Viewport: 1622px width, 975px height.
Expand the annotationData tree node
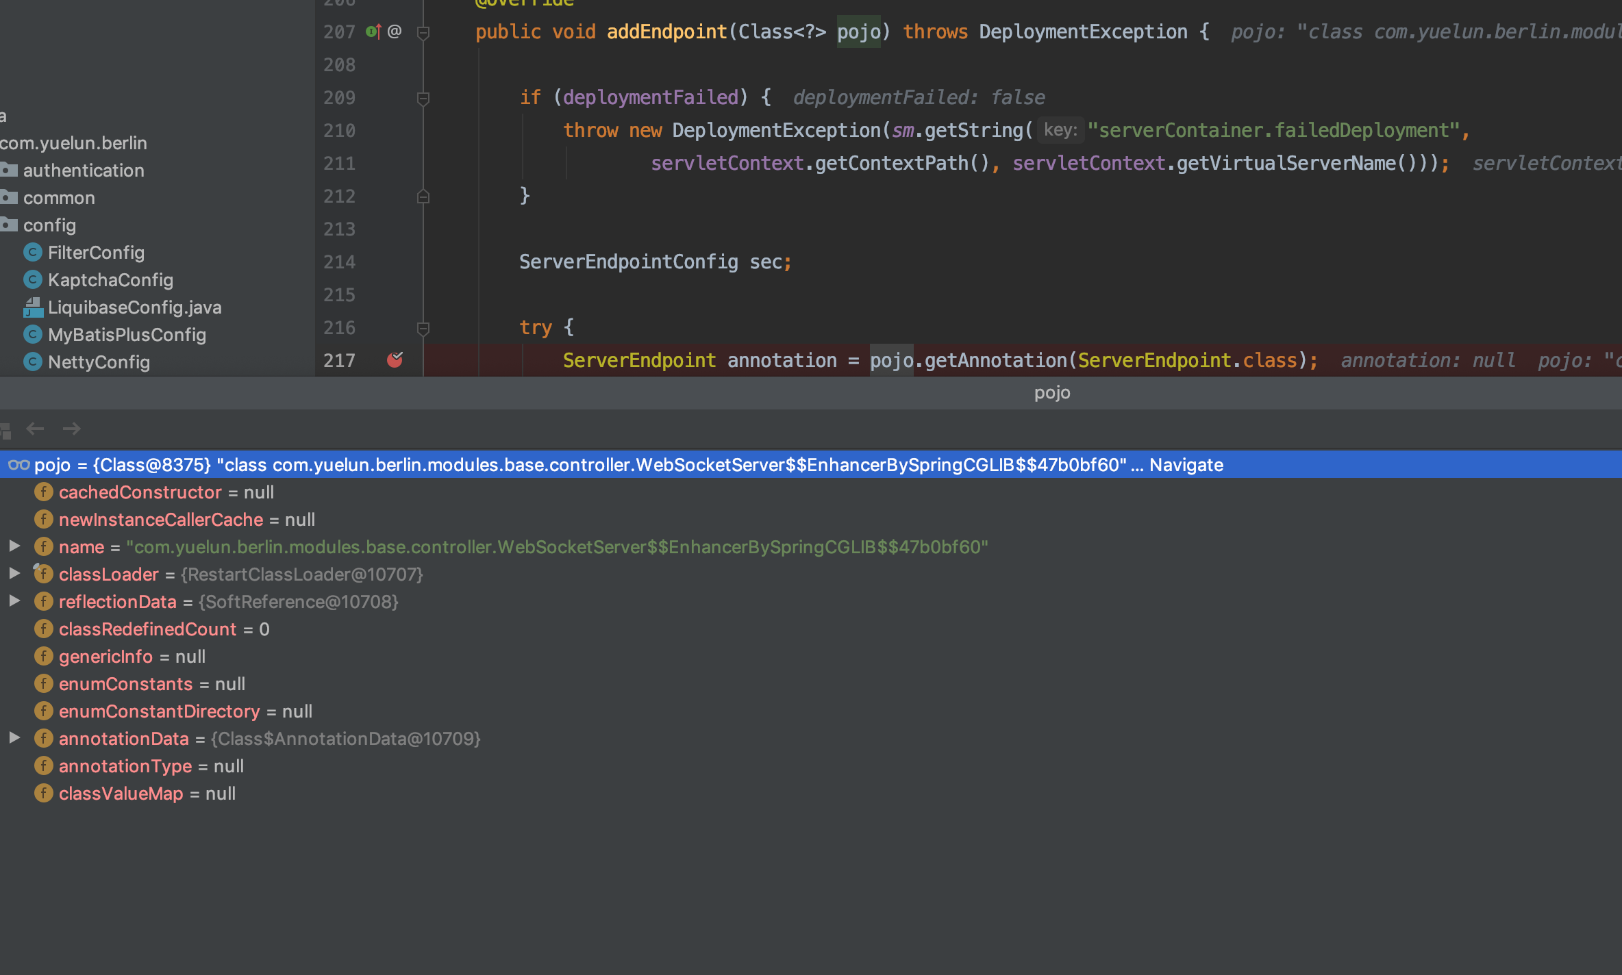point(14,738)
